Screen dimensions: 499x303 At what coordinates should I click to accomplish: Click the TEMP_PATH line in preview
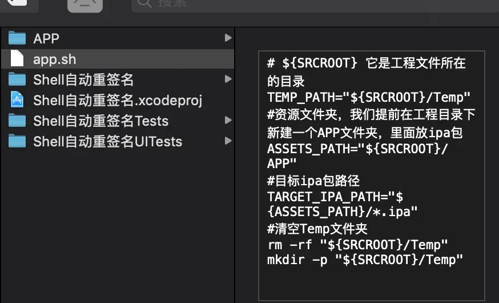click(x=368, y=97)
